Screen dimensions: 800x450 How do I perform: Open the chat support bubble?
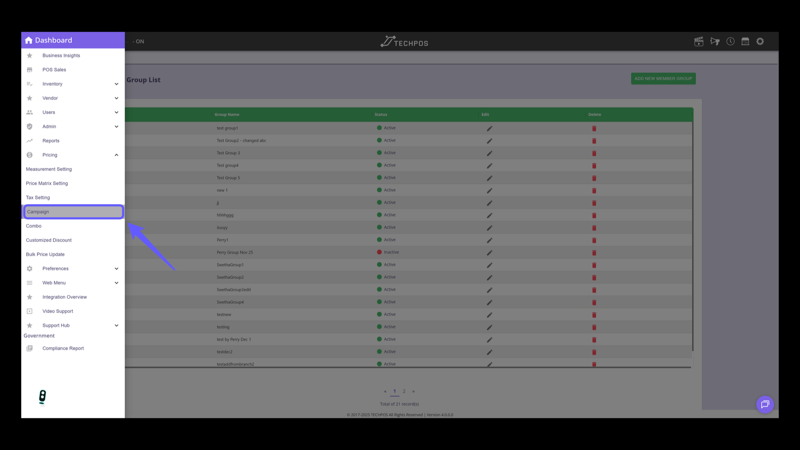point(765,404)
